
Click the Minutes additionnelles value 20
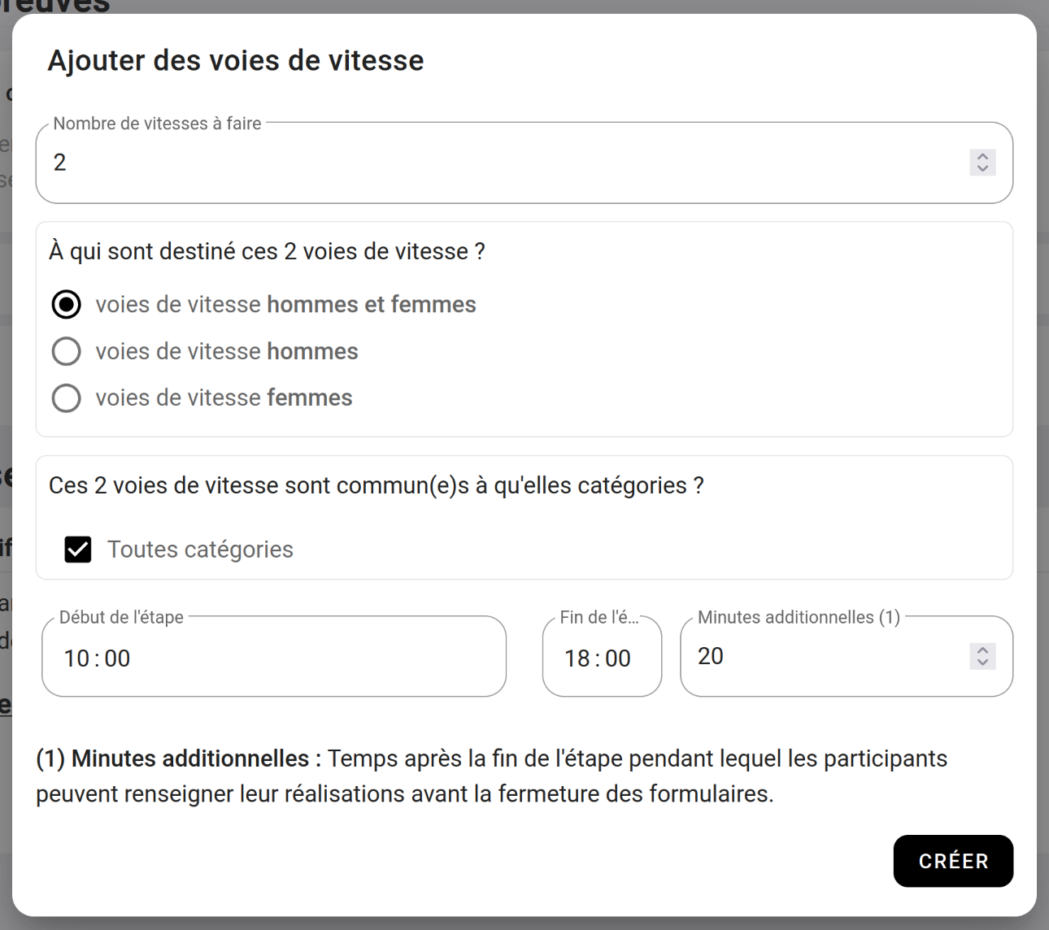click(x=711, y=656)
